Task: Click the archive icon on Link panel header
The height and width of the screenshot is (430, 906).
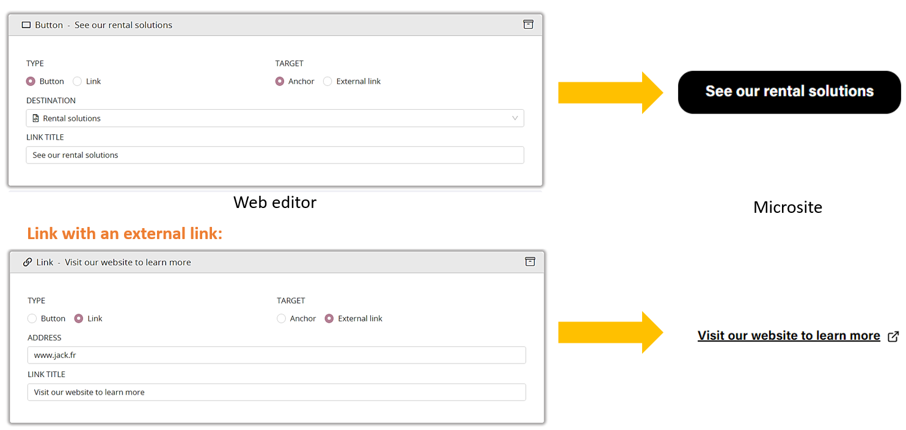Action: pyautogui.click(x=530, y=262)
